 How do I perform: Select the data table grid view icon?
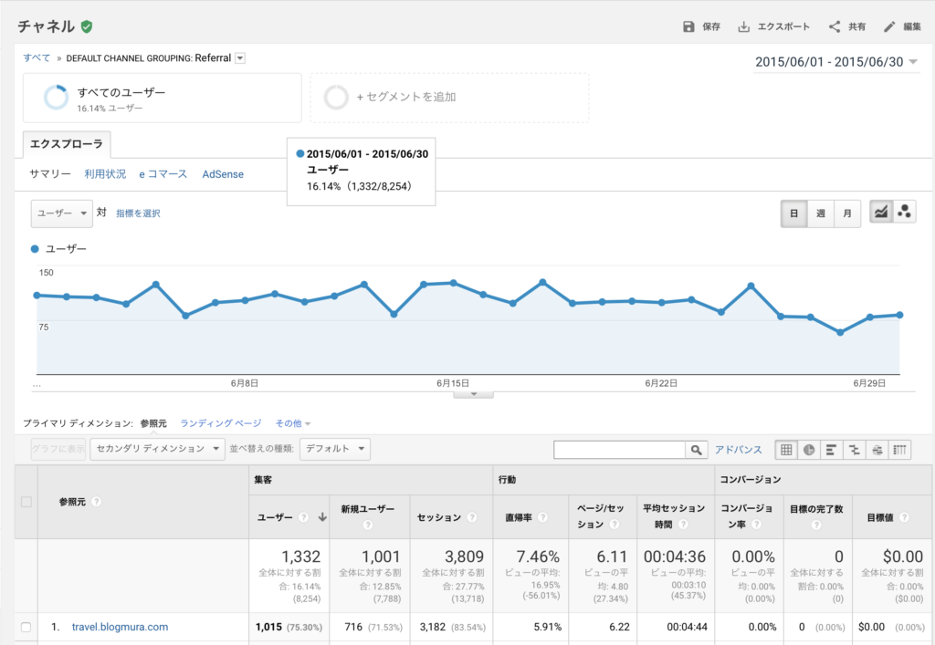coord(786,450)
